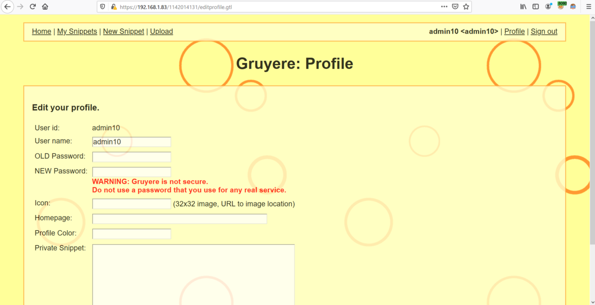The width and height of the screenshot is (595, 305).
Task: Focus the Profile Color field
Action: click(131, 234)
